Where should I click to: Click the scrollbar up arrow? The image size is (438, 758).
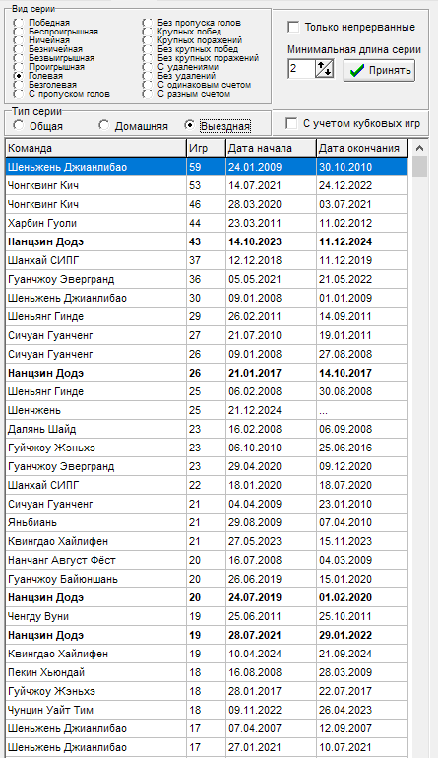[420, 148]
